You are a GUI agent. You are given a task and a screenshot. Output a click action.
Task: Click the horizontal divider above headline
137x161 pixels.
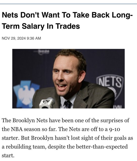[x=68, y=4]
